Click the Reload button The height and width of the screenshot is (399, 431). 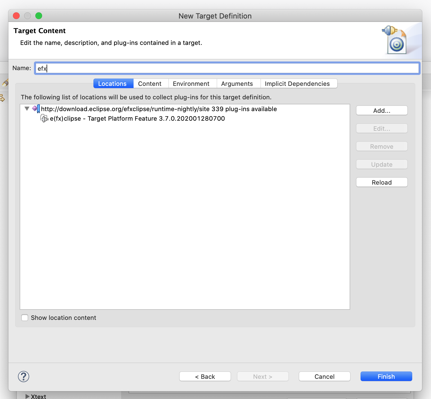click(382, 182)
